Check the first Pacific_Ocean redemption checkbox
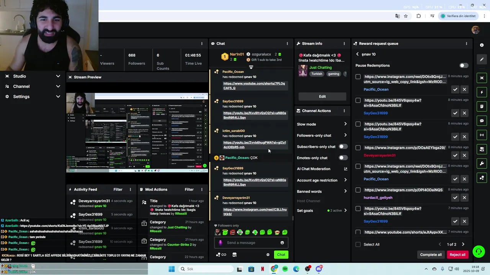Viewport: 490px width, 275px height. click(x=358, y=76)
